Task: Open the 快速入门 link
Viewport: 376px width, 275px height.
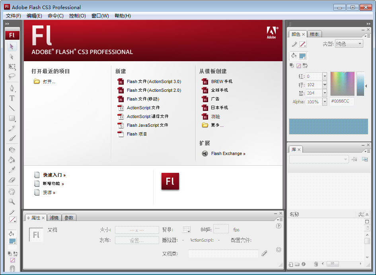Action: click(x=54, y=175)
